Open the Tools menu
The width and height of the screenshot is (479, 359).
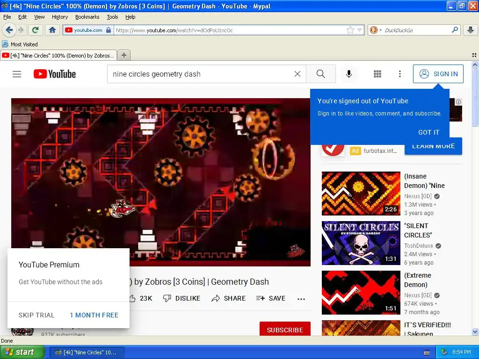112,17
